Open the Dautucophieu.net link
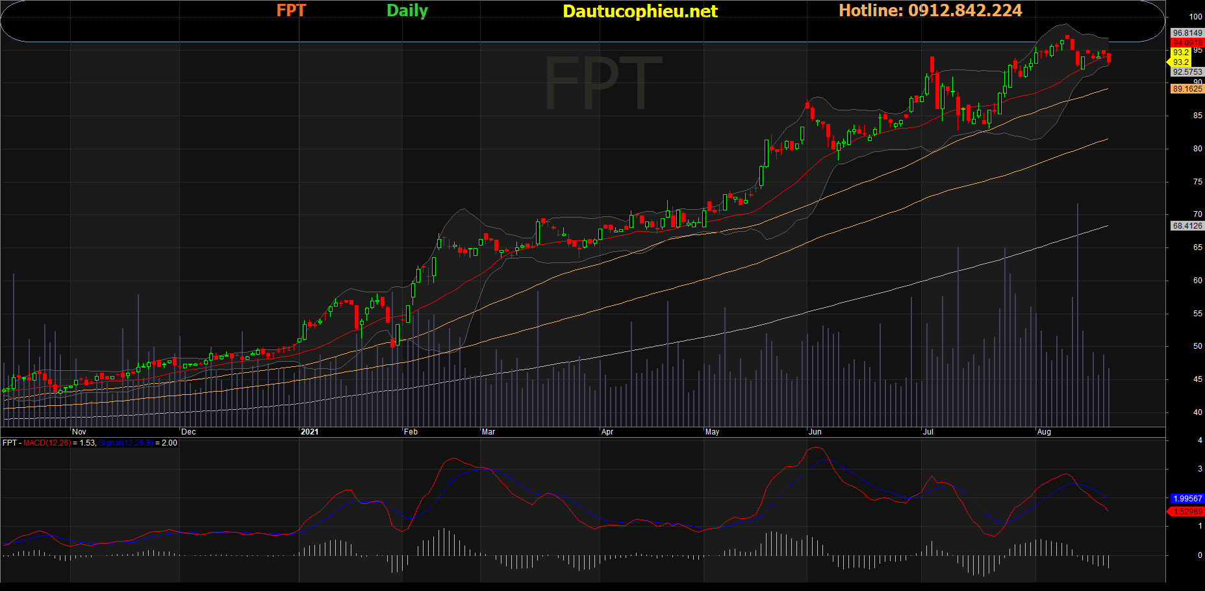Screen dimensions: 1205x591 [x=639, y=11]
